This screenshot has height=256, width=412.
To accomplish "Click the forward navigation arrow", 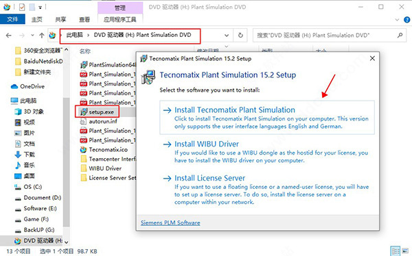I will coord(22,36).
